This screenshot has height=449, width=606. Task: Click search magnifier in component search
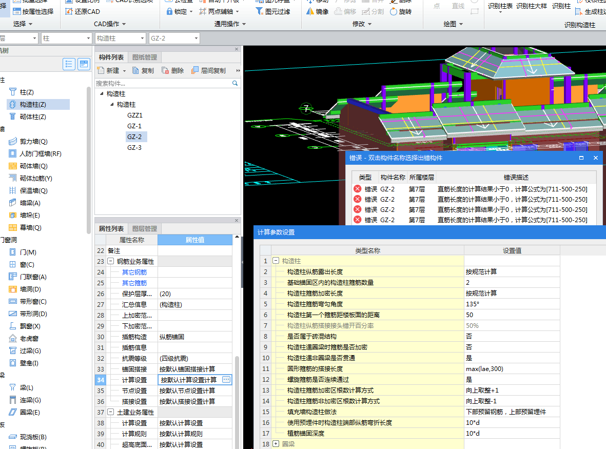point(234,83)
